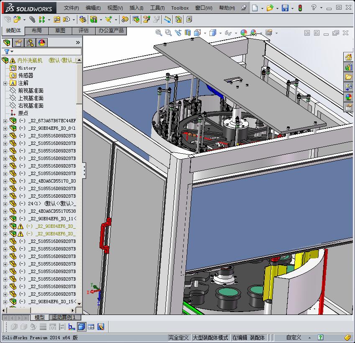
Task: Click Zoom to Fit magnifier icon
Action: pos(159,33)
